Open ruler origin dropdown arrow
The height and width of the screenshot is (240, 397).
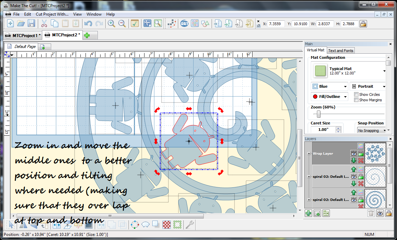tap(12, 55)
